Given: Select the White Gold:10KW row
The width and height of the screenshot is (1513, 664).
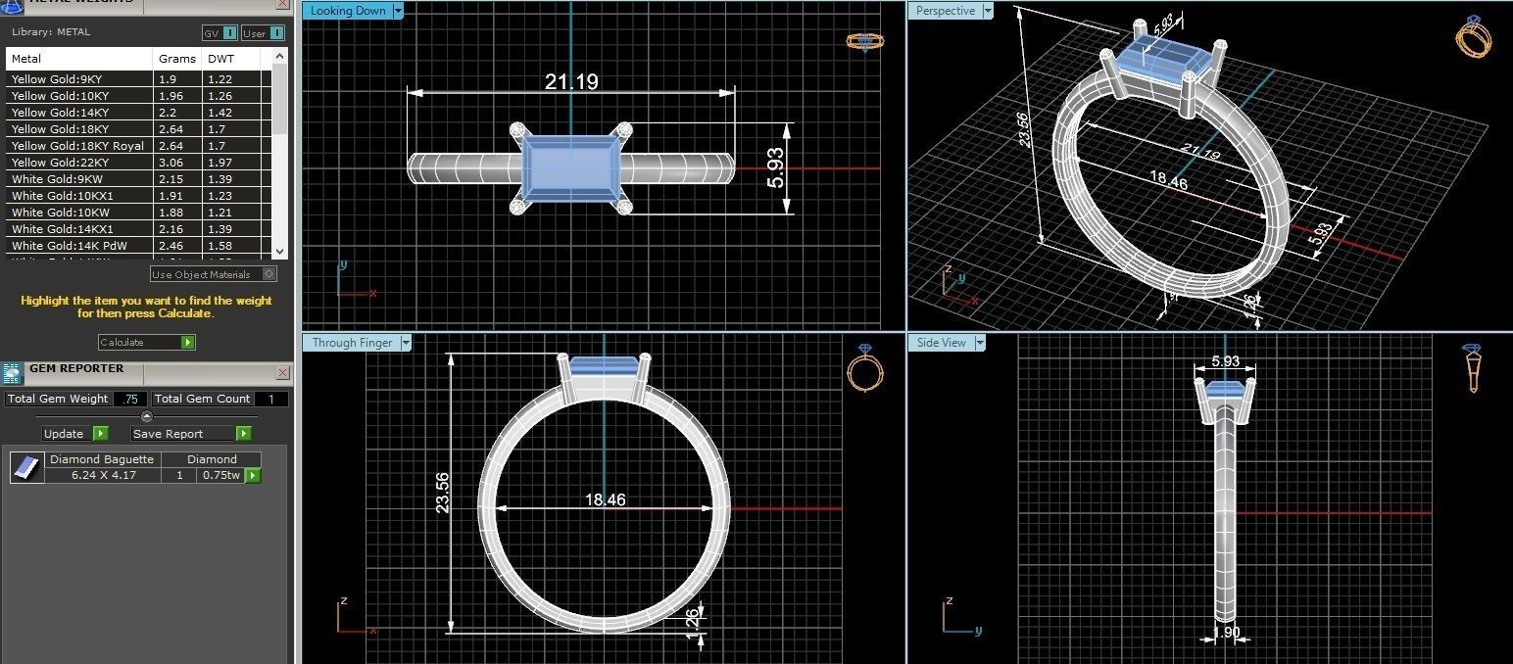Looking at the screenshot, I should (139, 213).
